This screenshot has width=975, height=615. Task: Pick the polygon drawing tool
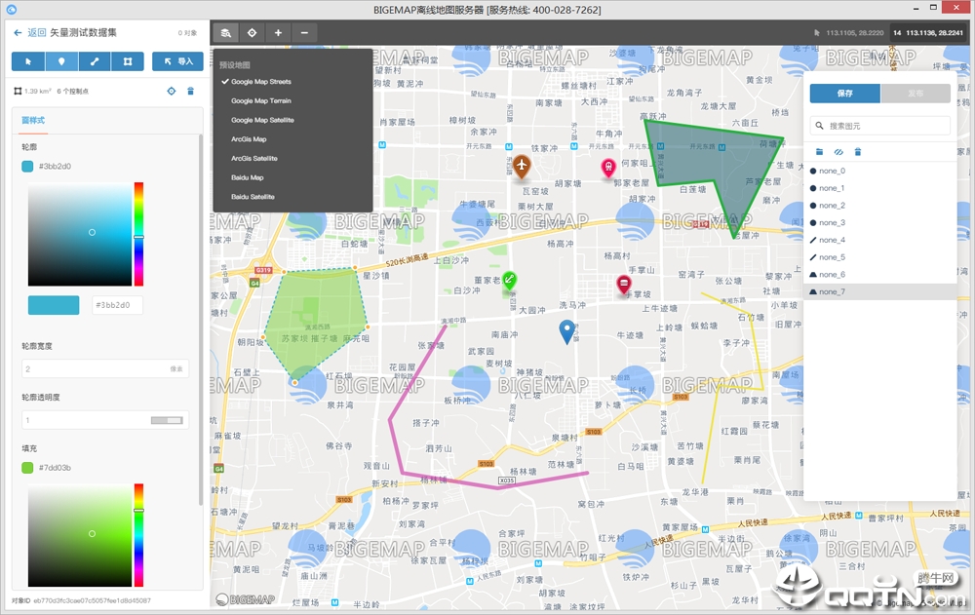click(x=128, y=61)
